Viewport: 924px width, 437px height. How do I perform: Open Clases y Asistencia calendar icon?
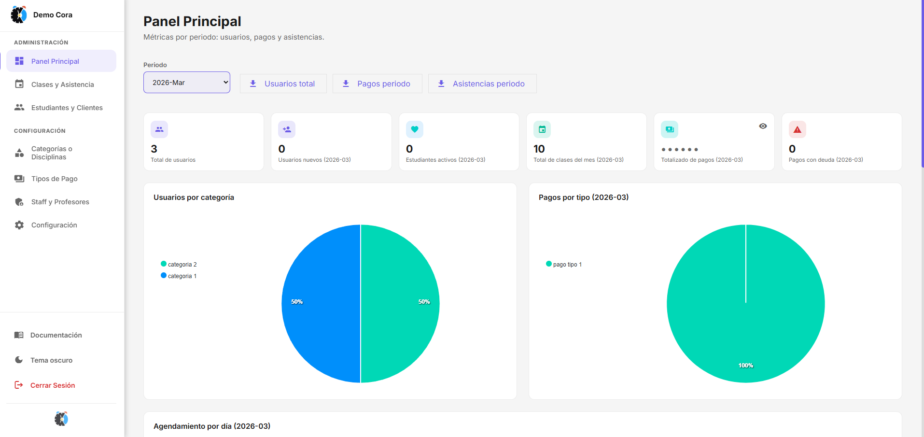pos(19,84)
